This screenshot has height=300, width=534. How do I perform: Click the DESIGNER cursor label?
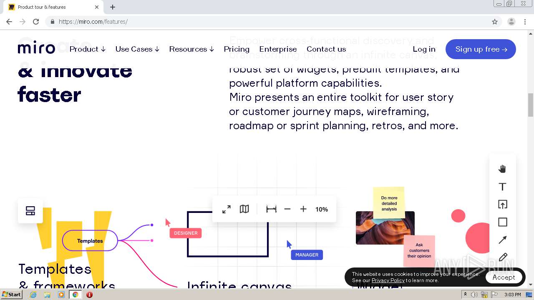186,233
